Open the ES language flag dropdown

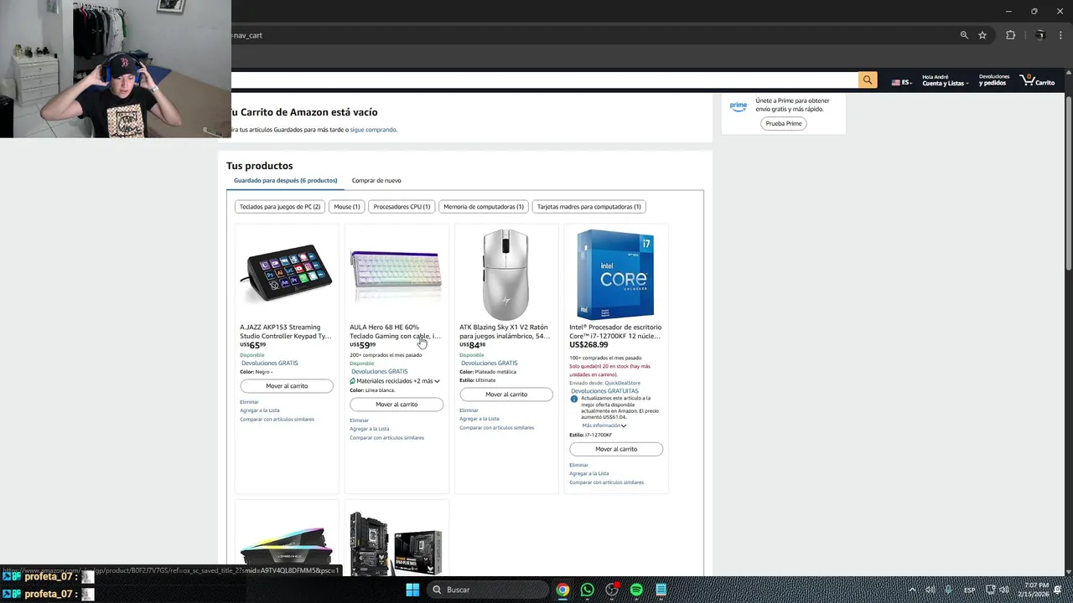[902, 83]
